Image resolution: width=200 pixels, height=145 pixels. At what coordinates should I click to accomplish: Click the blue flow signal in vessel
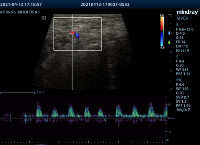[77, 35]
